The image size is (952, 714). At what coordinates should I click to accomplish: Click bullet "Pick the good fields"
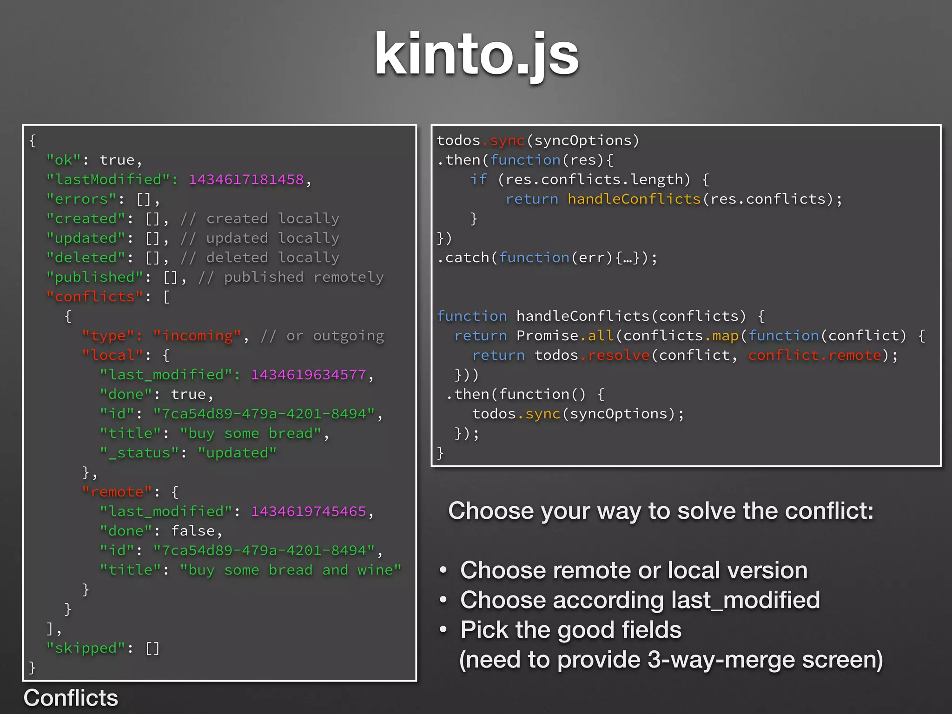tap(571, 630)
